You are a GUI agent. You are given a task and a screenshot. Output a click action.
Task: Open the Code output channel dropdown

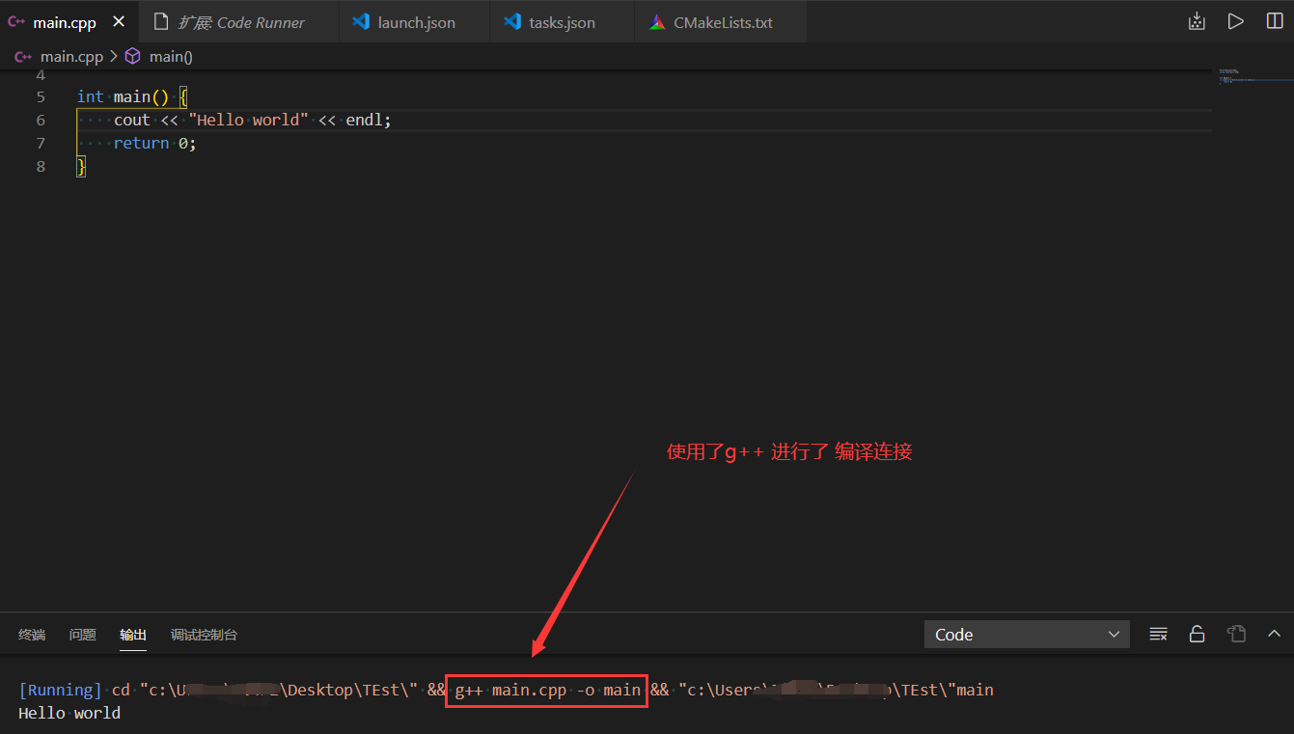tap(1027, 635)
